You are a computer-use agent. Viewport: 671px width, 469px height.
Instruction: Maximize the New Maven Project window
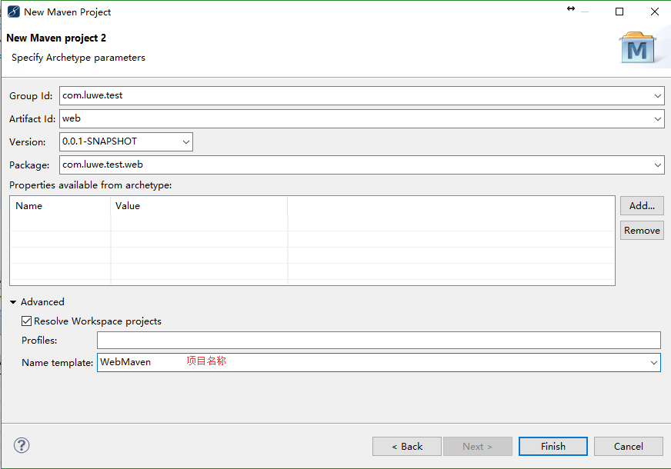pos(619,12)
